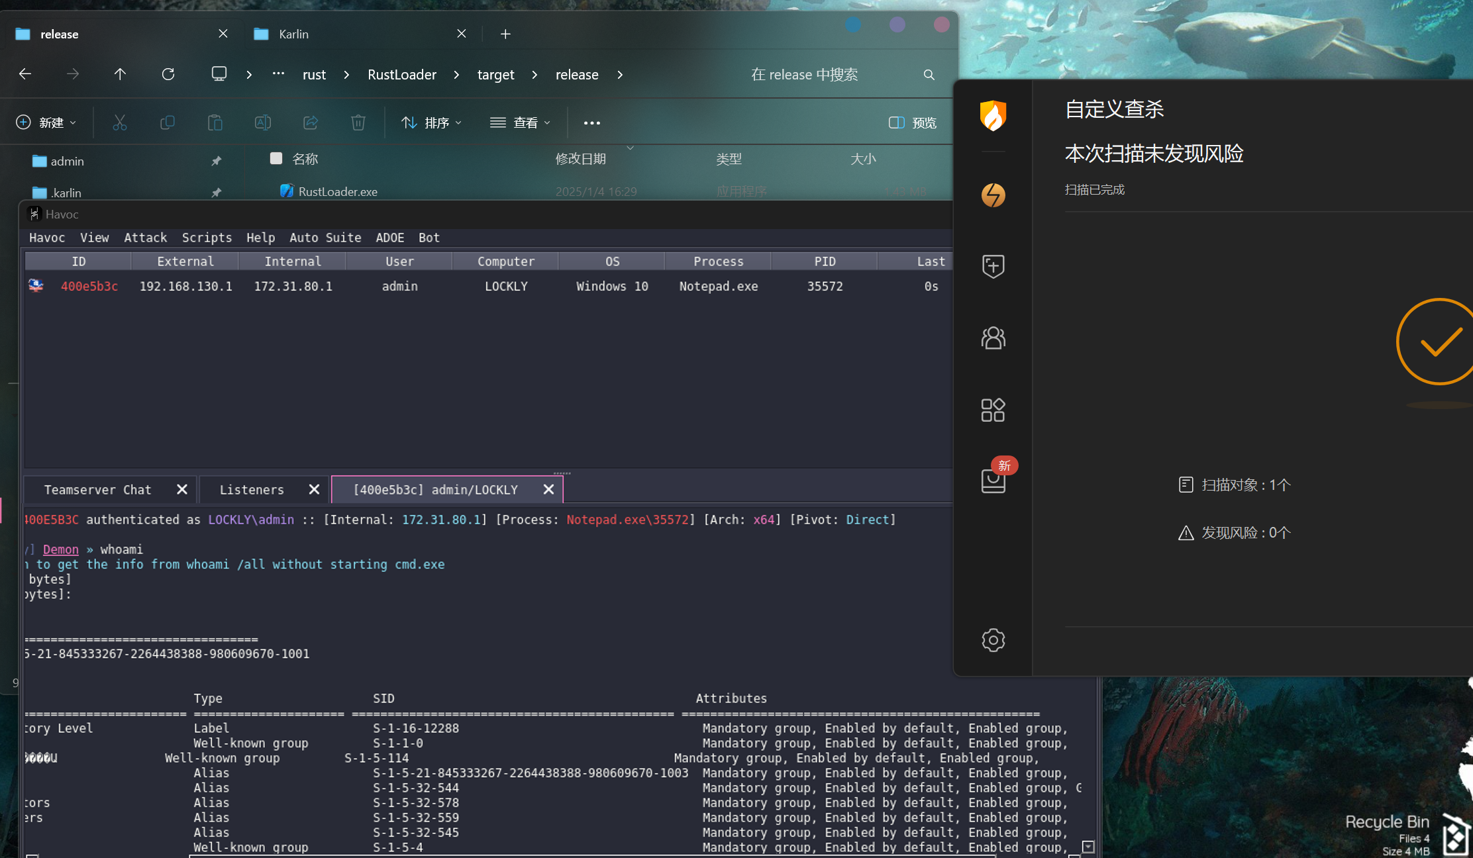Toggle the 预览 preview pane button

pos(912,122)
